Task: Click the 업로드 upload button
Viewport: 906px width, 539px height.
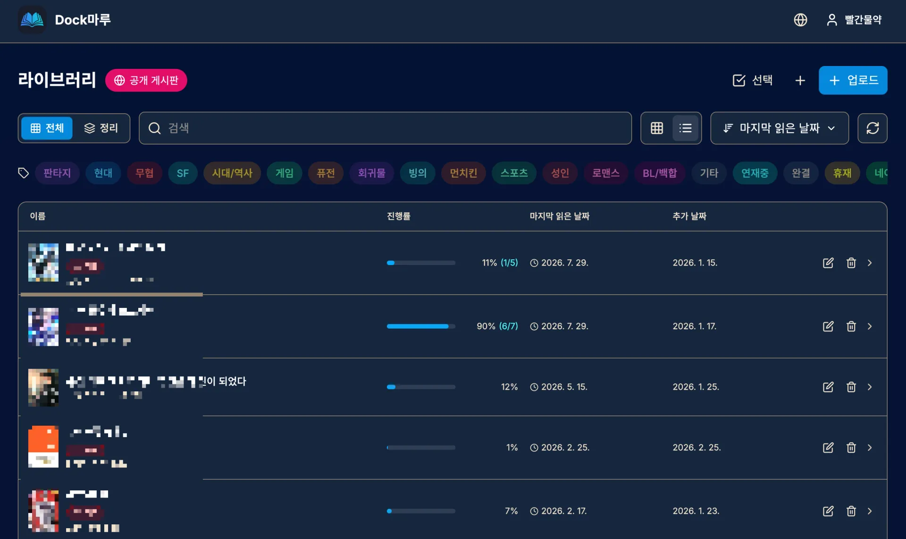Action: pyautogui.click(x=853, y=81)
